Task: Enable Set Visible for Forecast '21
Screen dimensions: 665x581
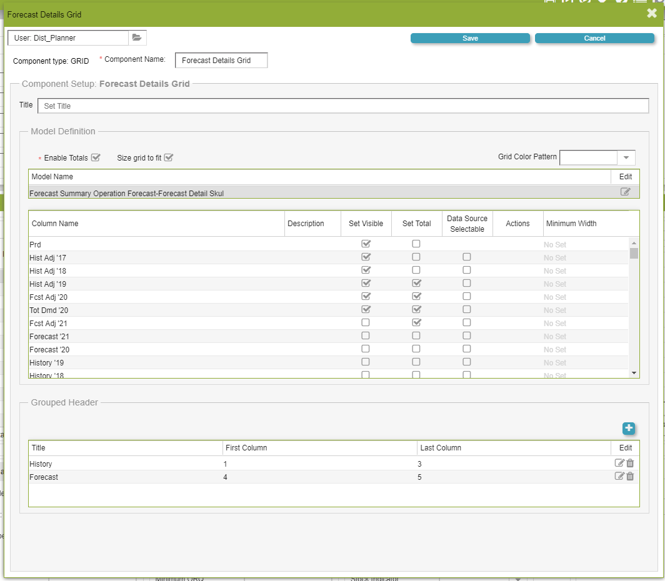Action: click(x=366, y=335)
